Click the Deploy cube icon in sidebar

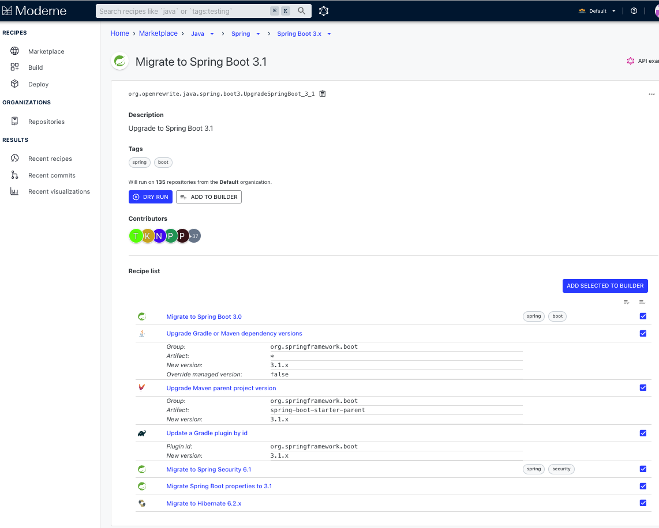coord(14,84)
